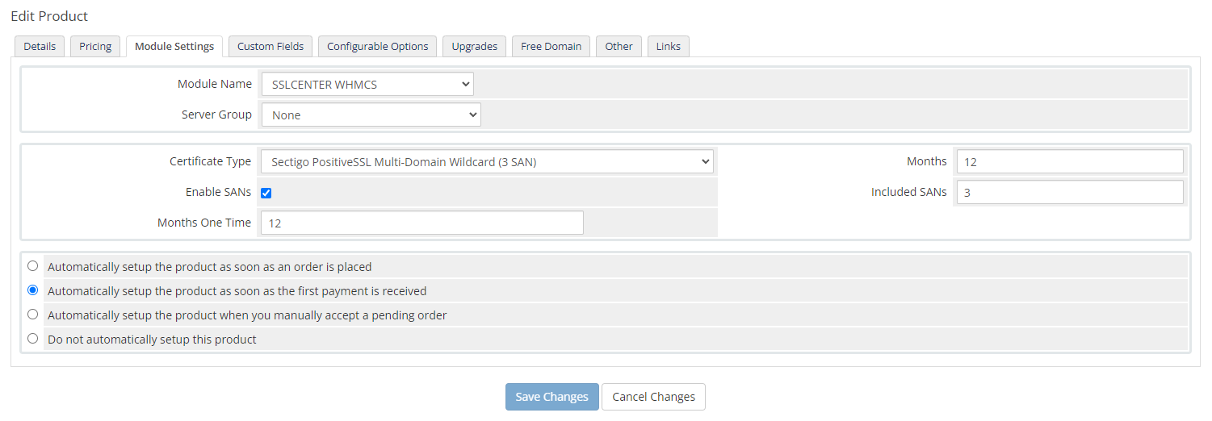Click the Certificate Type label
This screenshot has width=1212, height=421.
coord(210,161)
